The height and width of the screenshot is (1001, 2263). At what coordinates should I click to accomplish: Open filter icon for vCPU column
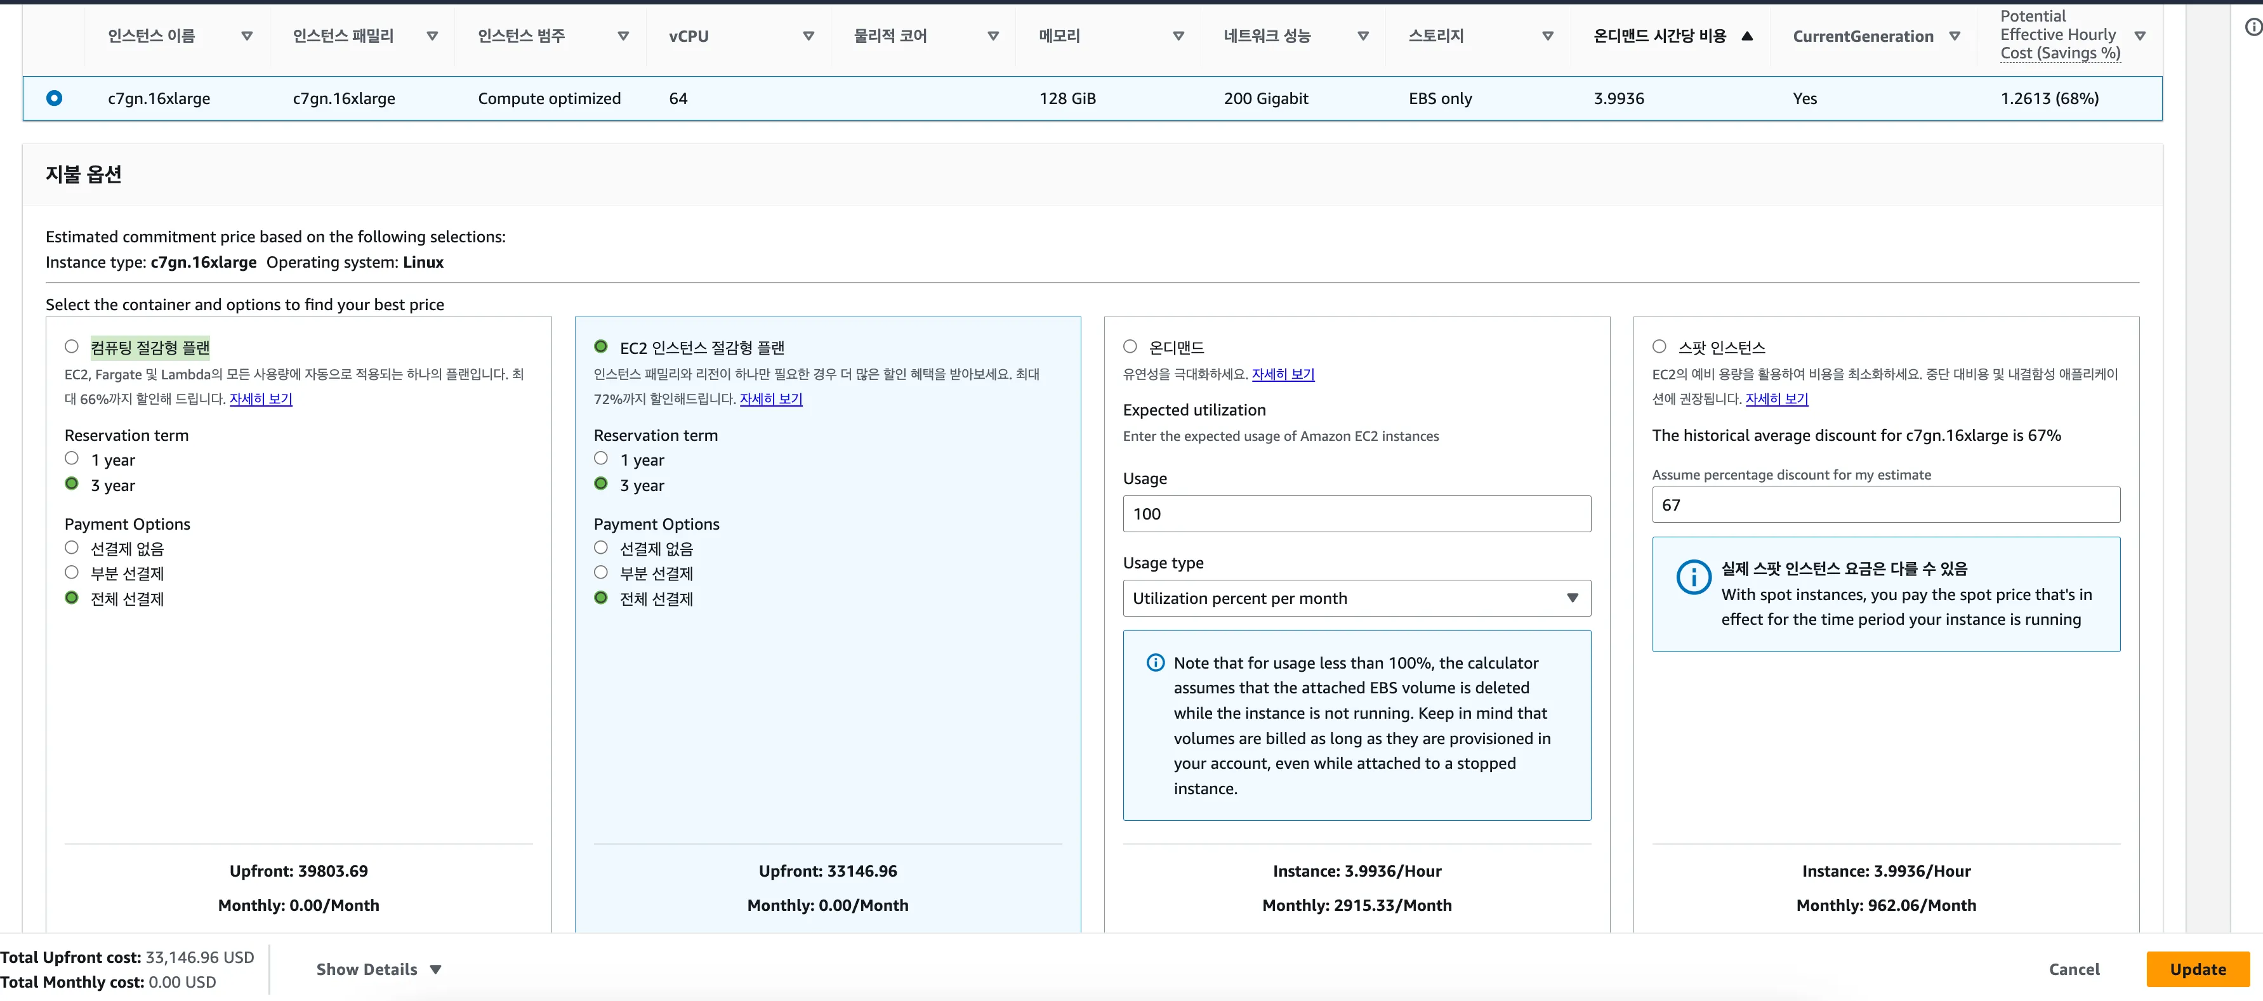coord(808,36)
